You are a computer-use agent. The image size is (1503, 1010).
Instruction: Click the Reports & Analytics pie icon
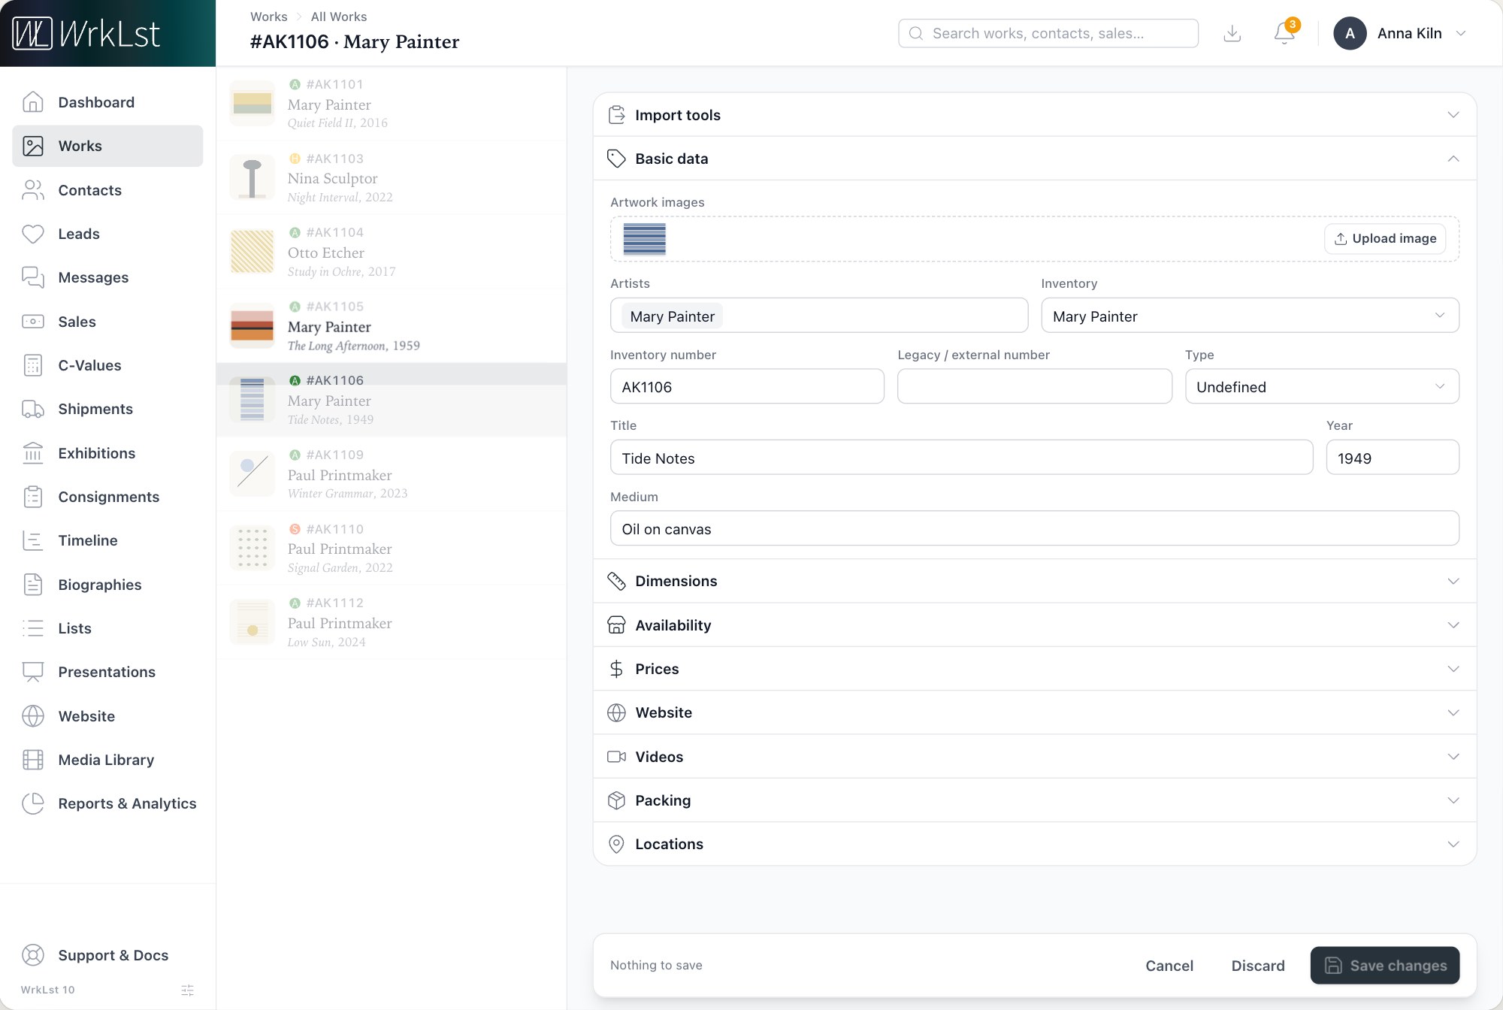tap(33, 803)
